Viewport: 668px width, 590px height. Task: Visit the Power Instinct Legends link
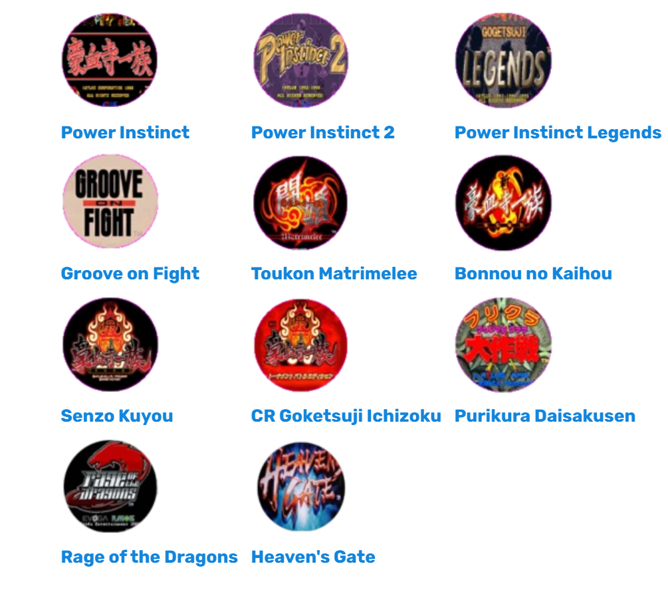click(x=558, y=133)
